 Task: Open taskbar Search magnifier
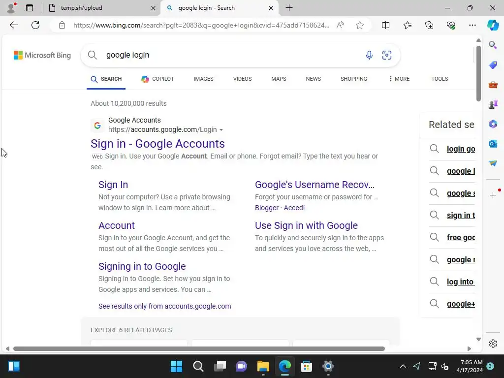[x=198, y=366]
